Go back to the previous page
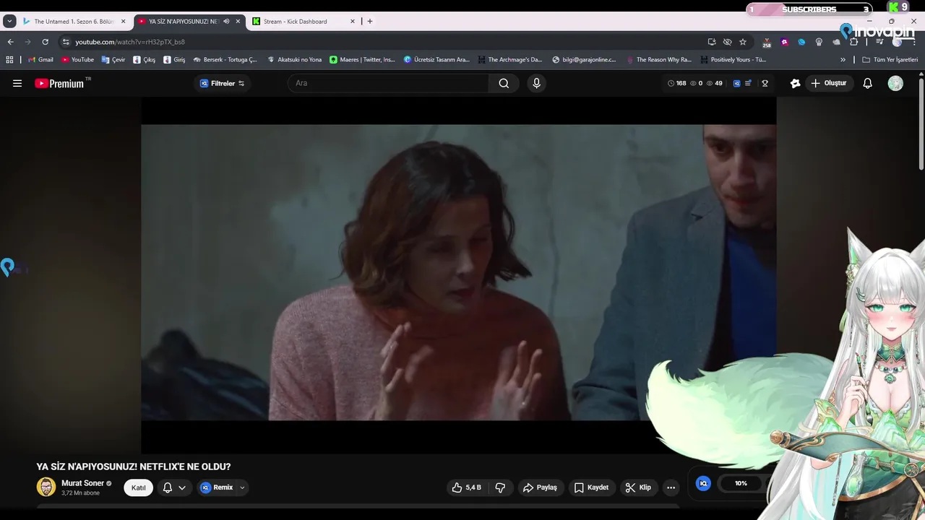This screenshot has height=520, width=925. (10, 42)
